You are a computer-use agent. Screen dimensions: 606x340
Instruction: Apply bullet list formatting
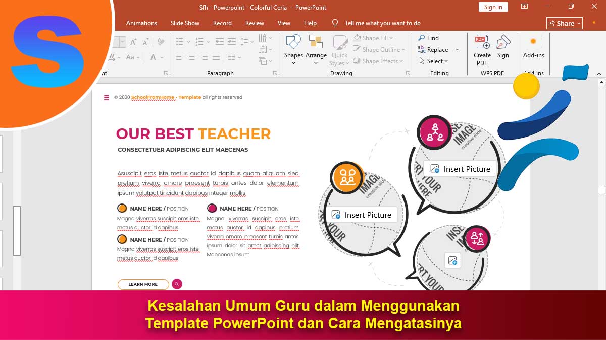pos(179,42)
